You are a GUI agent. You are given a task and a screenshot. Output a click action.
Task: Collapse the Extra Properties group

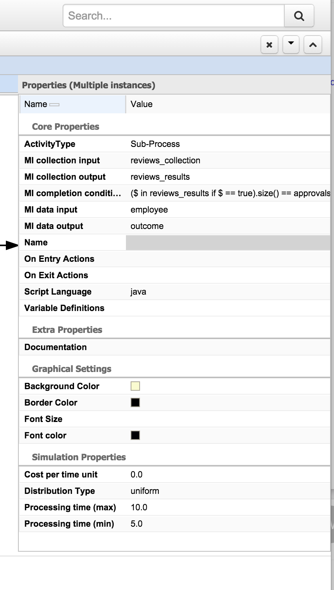click(67, 330)
